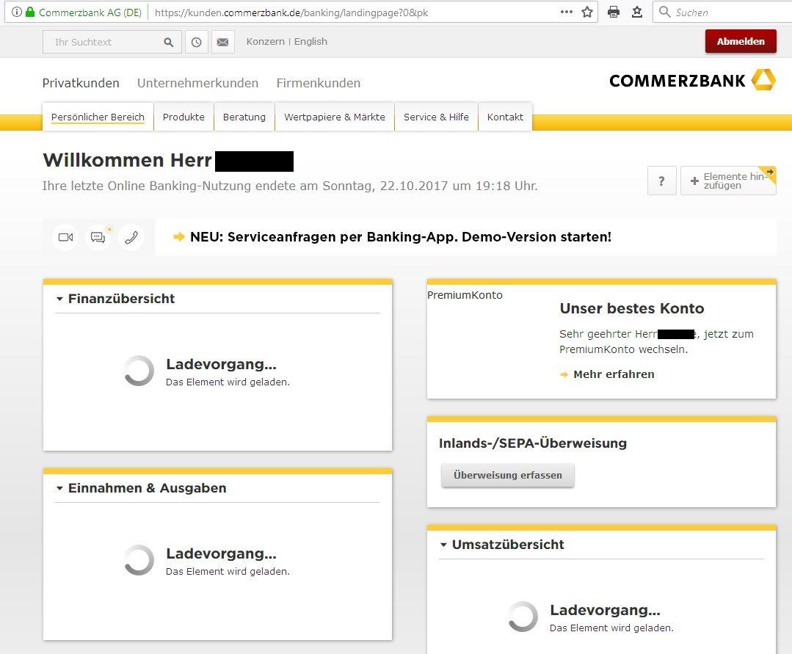Image resolution: width=792 pixels, height=654 pixels.
Task: Click the site info icon in address bar
Action: (x=17, y=12)
